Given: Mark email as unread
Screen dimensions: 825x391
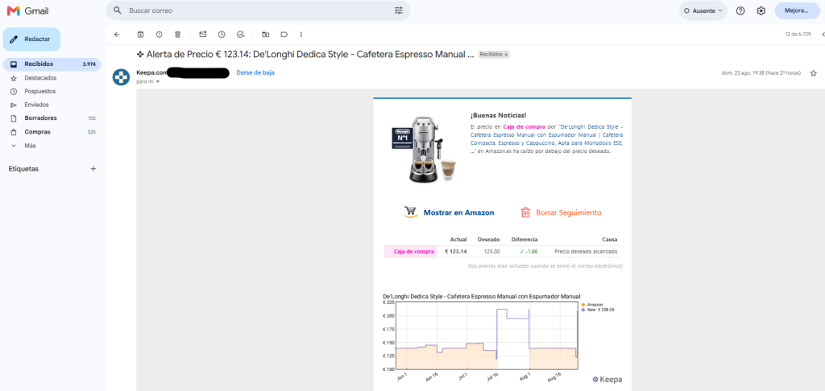Looking at the screenshot, I should coord(202,35).
